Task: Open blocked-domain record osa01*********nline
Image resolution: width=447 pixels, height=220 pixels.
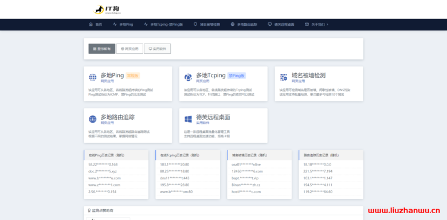Action: tap(246, 164)
